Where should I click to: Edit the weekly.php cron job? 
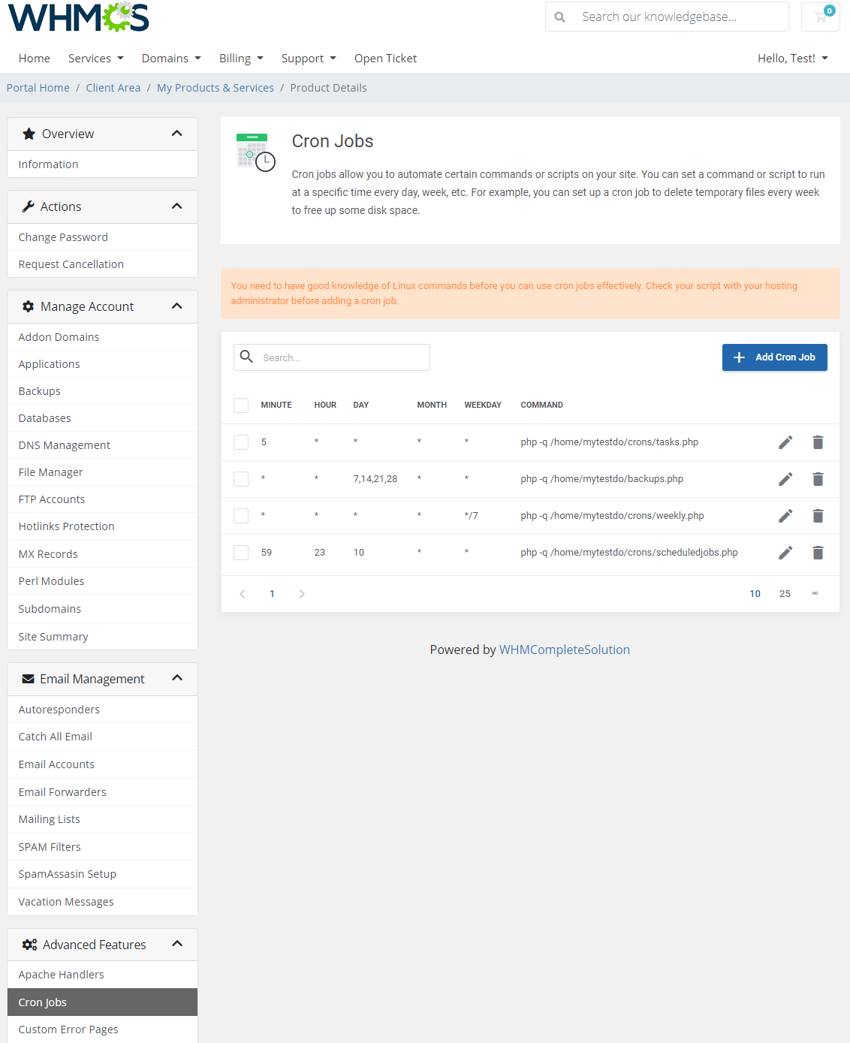coord(785,516)
